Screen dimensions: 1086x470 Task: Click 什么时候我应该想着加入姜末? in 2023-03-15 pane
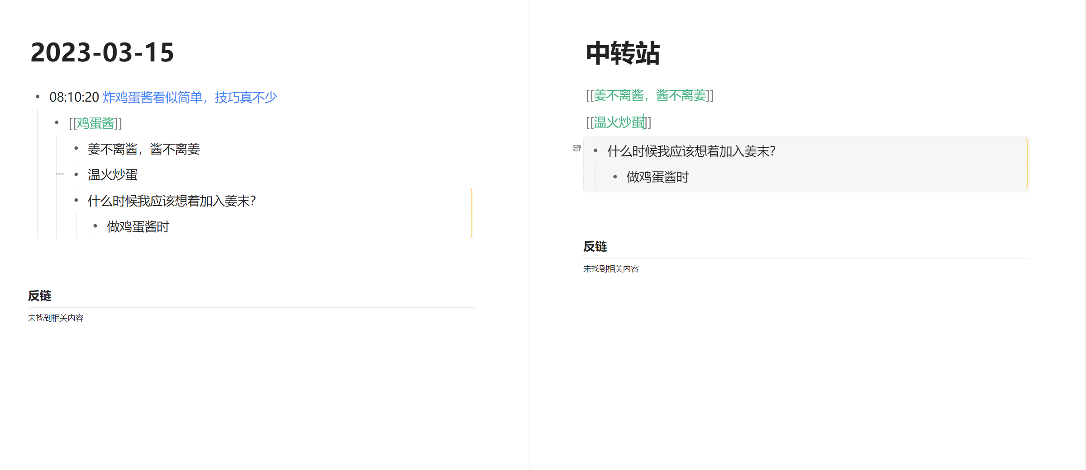click(172, 201)
